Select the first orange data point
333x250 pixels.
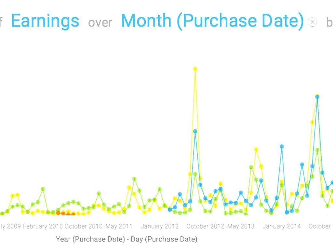point(58,213)
